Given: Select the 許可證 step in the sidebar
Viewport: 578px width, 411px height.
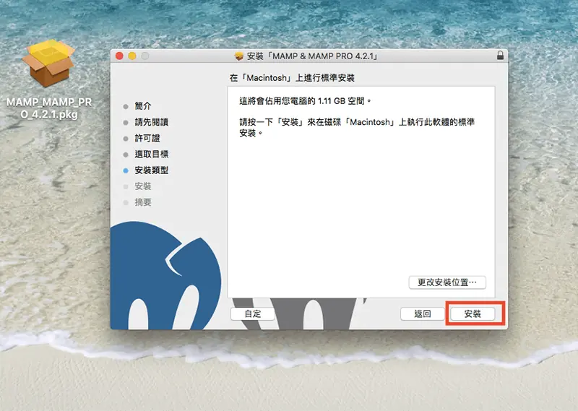Looking at the screenshot, I should click(x=147, y=138).
